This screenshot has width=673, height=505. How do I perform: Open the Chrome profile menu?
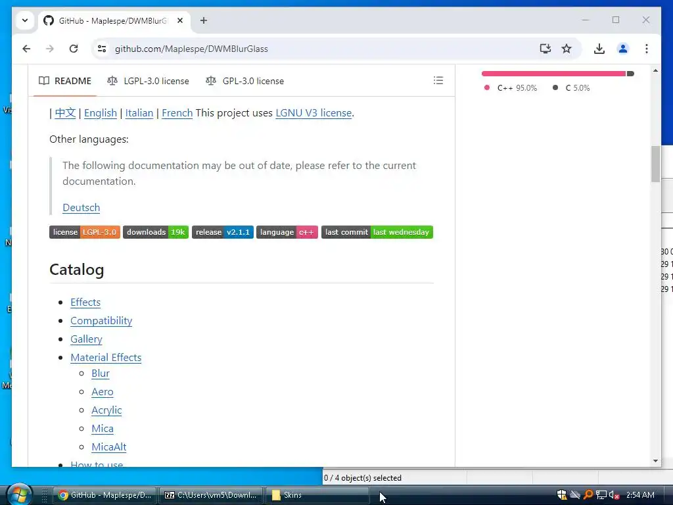tap(623, 49)
